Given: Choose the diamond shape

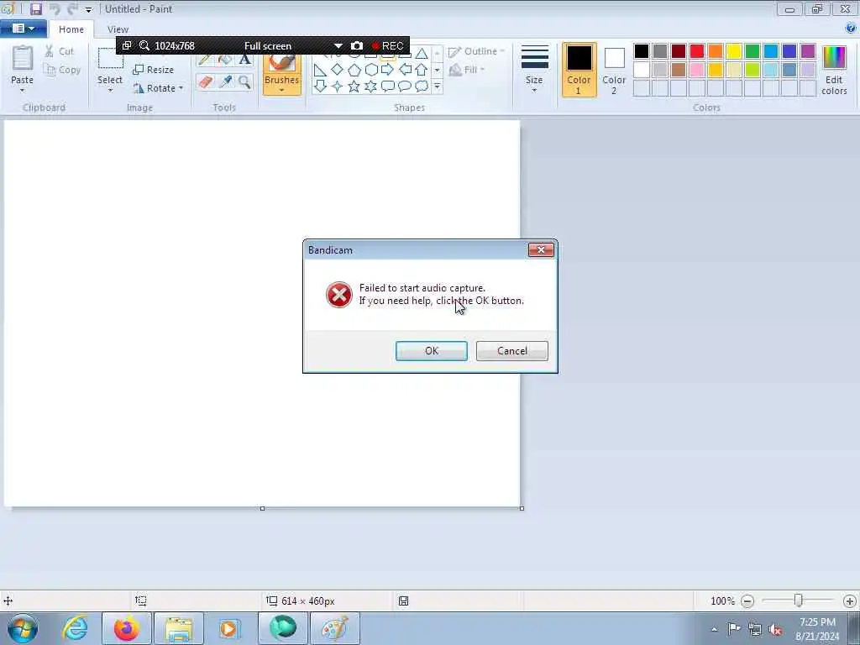Looking at the screenshot, I should point(338,70).
